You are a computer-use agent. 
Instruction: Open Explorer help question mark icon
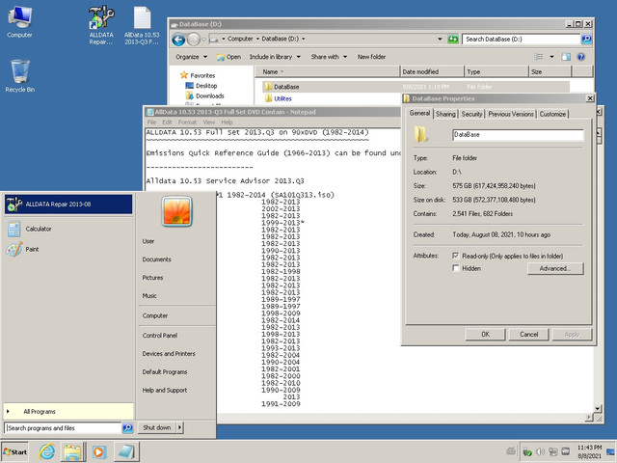click(x=580, y=57)
